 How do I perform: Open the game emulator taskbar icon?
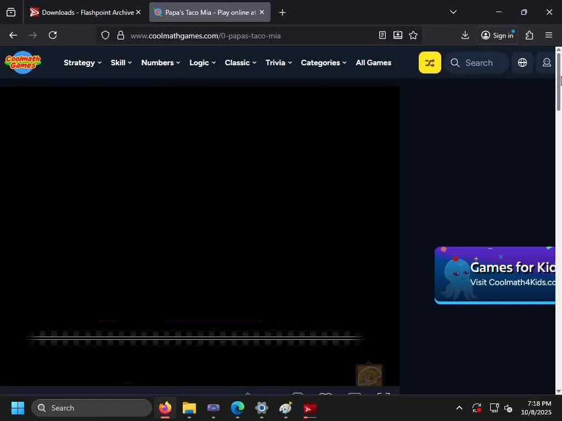tap(213, 408)
